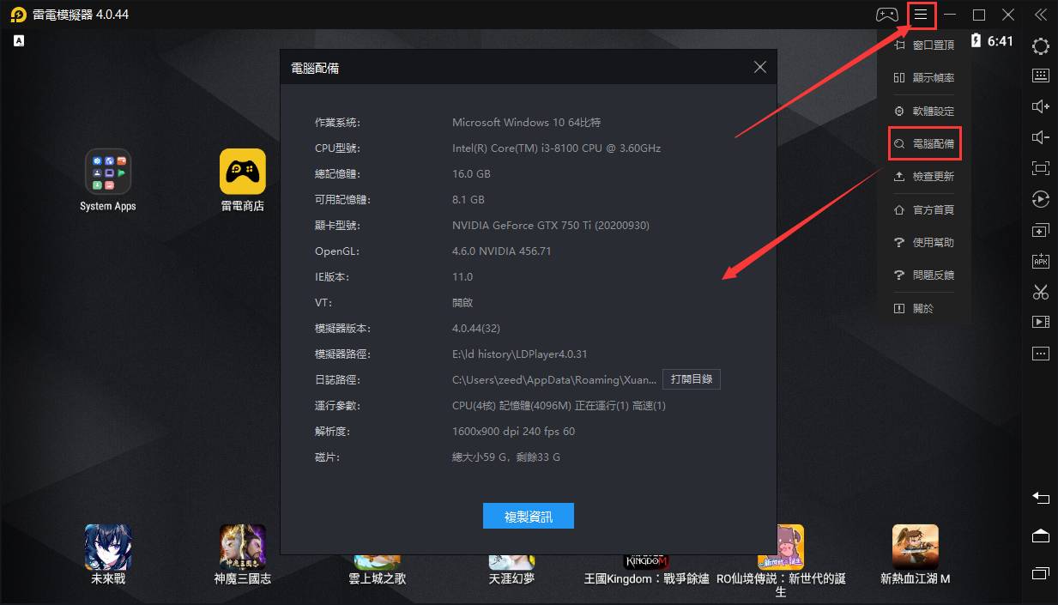This screenshot has width=1058, height=605.
Task: Select 顯示幀率 in the menu
Action: [924, 78]
